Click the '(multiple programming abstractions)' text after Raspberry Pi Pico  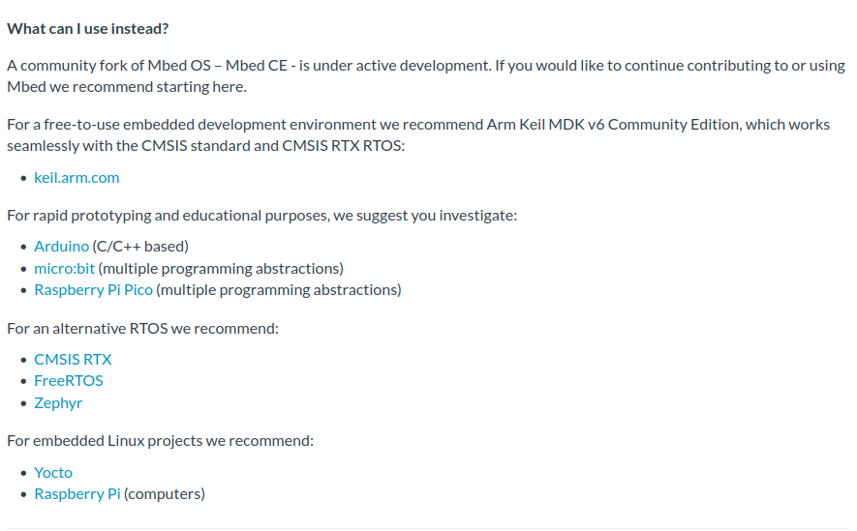279,290
